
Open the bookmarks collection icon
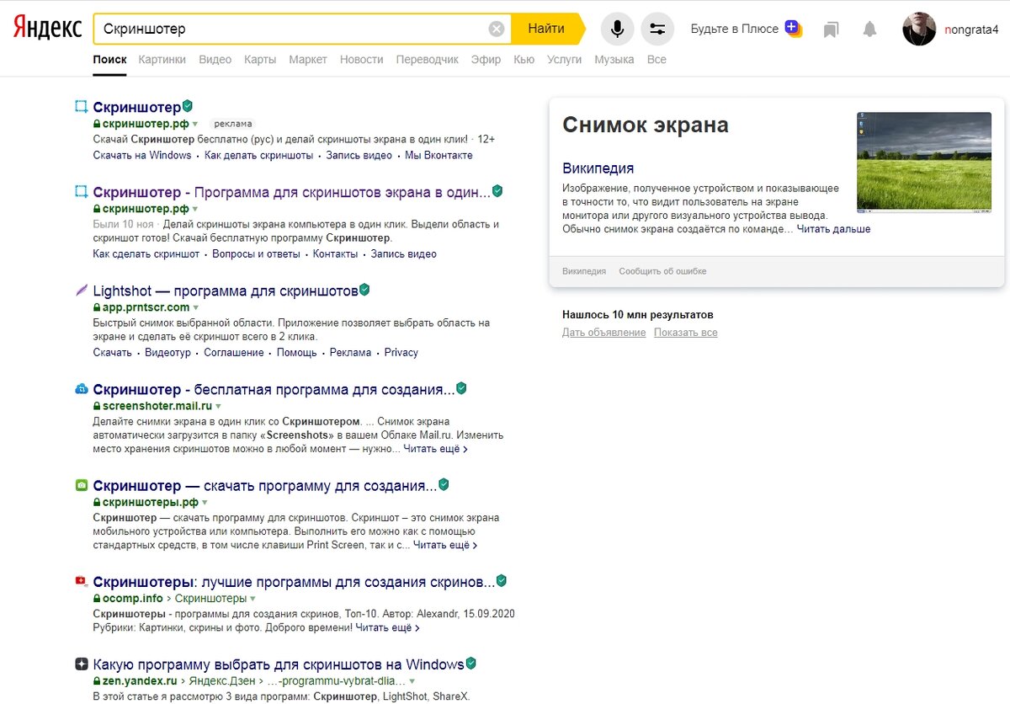[831, 29]
